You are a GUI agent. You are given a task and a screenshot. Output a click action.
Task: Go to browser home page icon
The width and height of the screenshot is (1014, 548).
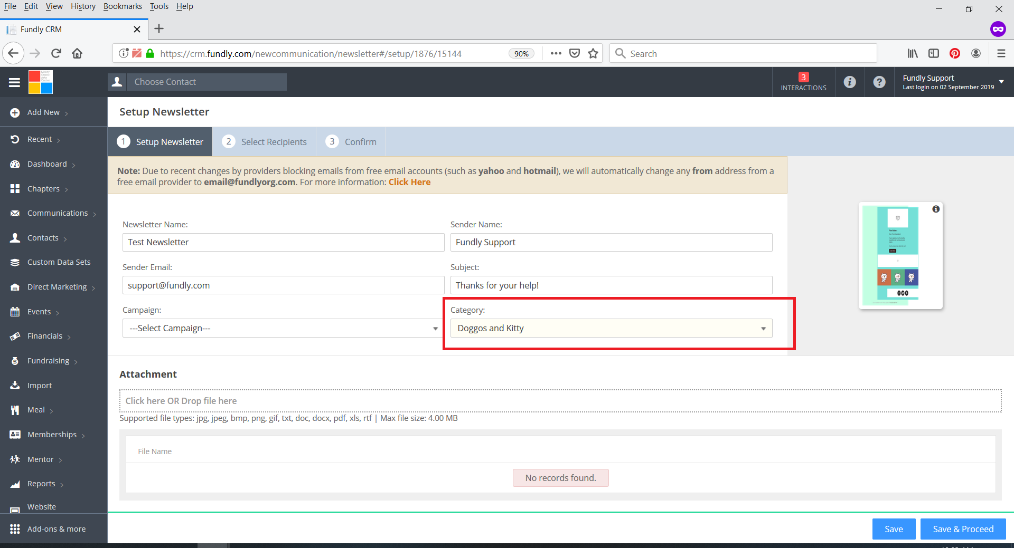click(77, 53)
